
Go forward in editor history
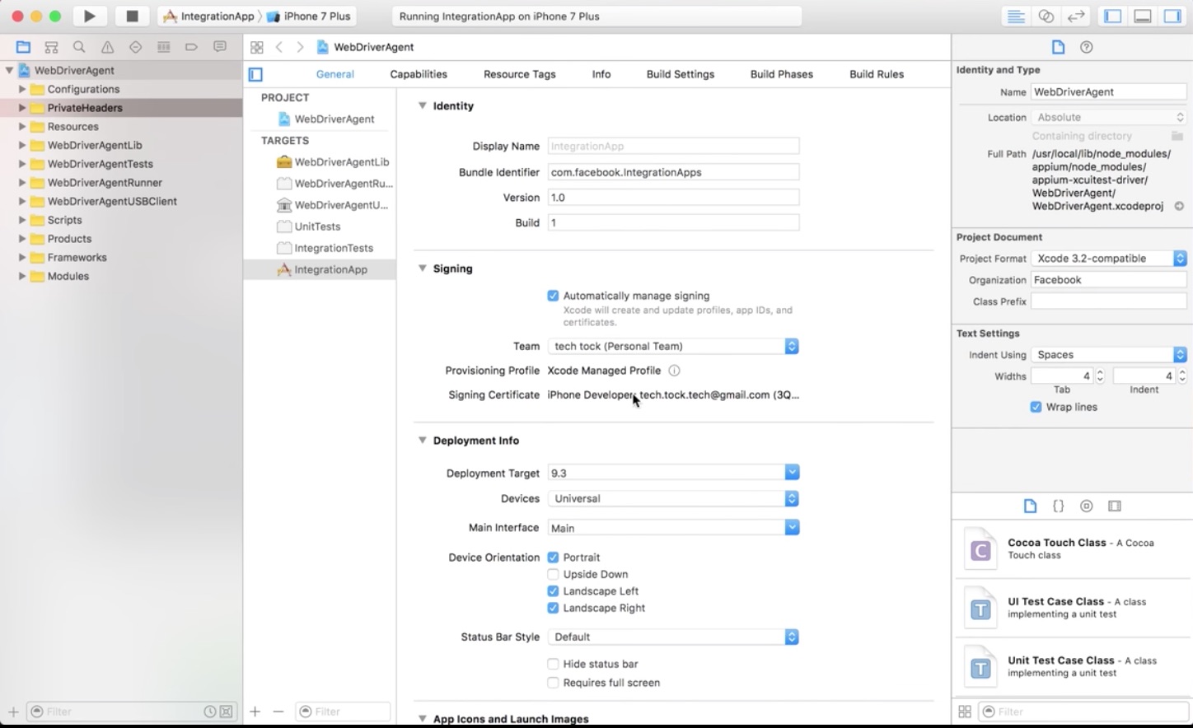300,47
